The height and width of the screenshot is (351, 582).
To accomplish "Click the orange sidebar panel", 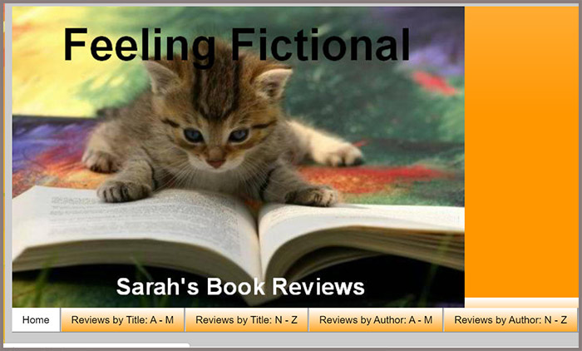I will point(521,151).
